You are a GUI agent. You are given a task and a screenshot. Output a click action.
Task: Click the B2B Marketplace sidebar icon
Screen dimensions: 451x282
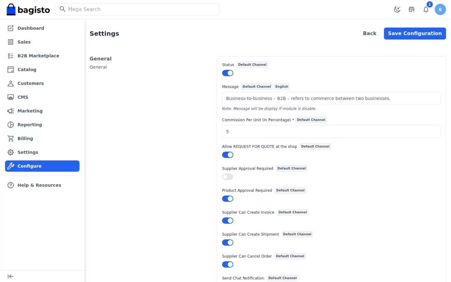(11, 56)
